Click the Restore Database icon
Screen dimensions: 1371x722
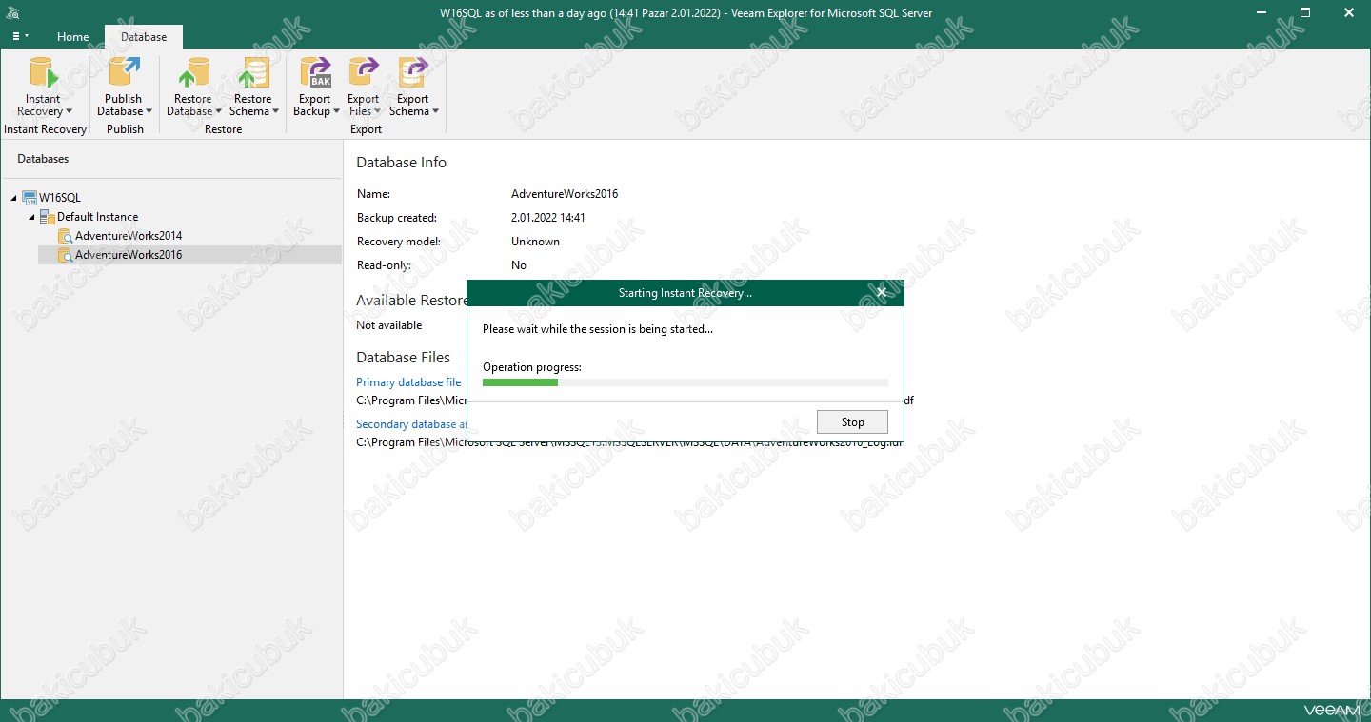click(192, 74)
